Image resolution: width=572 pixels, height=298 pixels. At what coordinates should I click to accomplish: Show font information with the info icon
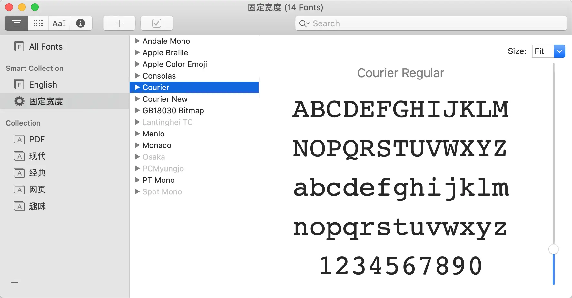pyautogui.click(x=81, y=23)
